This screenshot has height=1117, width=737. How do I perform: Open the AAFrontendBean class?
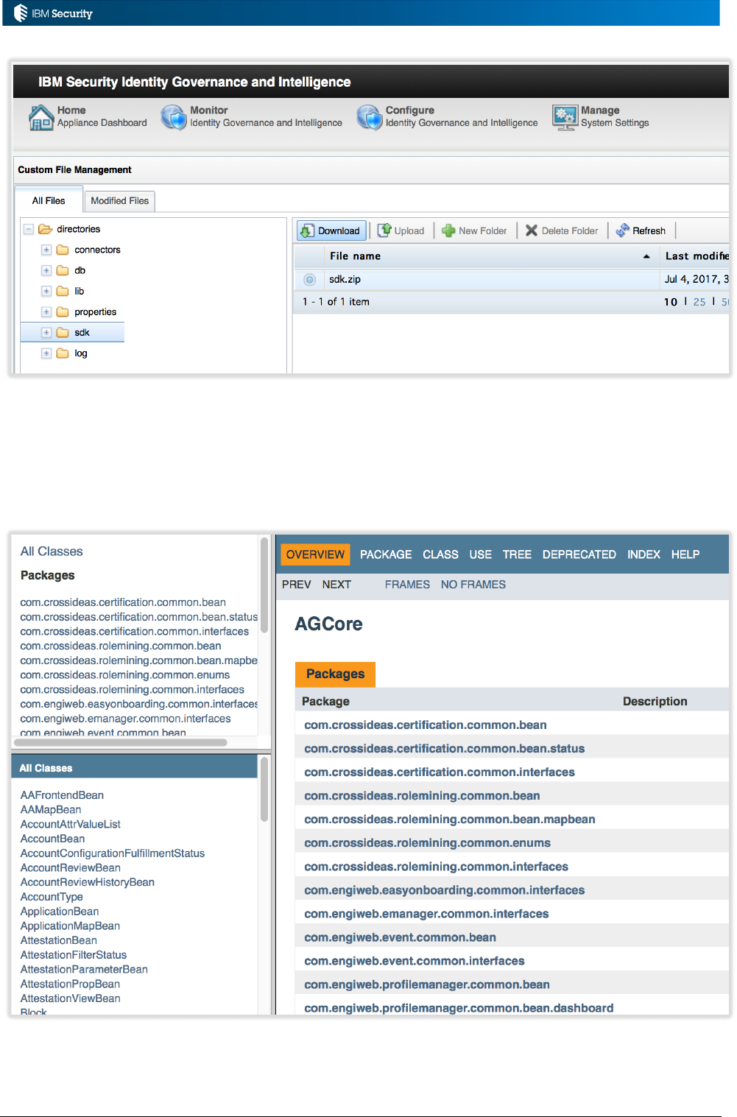[62, 795]
